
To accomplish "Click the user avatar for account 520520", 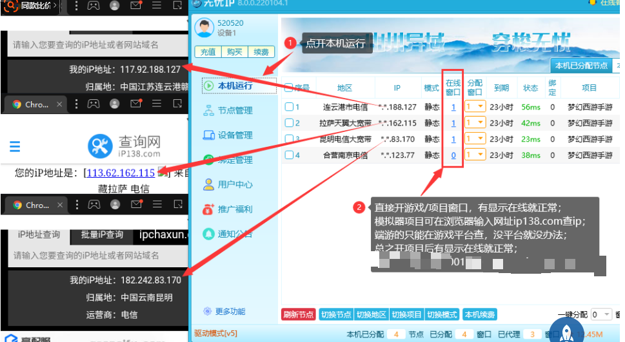I will (x=205, y=28).
